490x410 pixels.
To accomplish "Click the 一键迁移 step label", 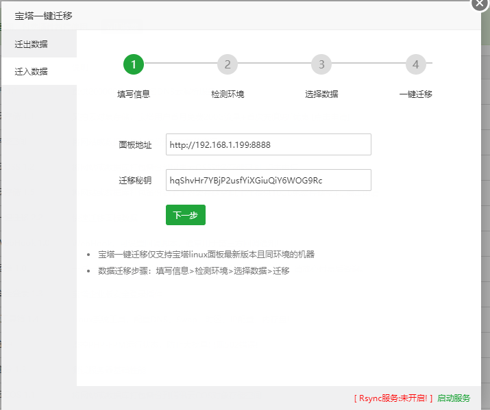I will 415,94.
